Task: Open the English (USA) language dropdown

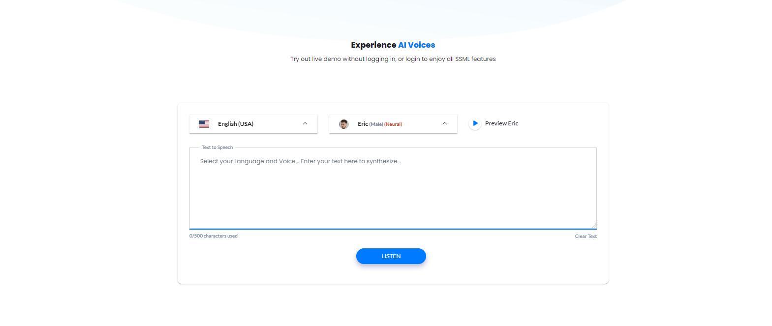Action: [x=253, y=124]
